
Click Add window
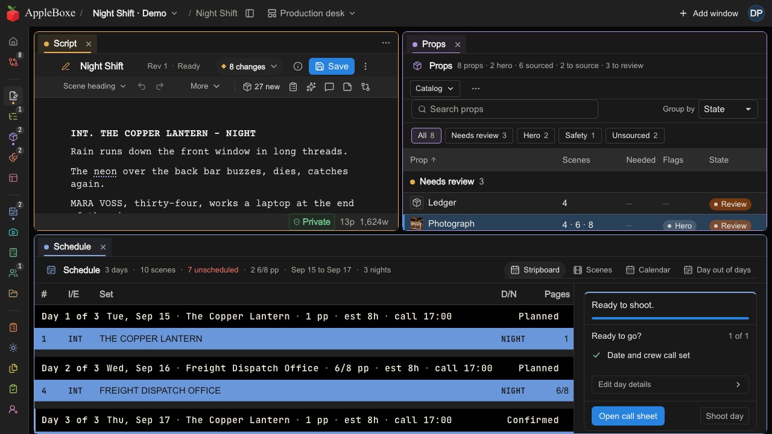(x=709, y=13)
